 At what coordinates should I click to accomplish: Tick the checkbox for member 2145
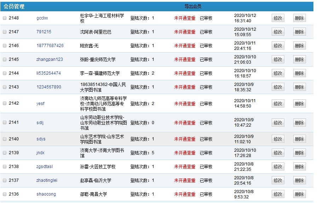pos(5,59)
